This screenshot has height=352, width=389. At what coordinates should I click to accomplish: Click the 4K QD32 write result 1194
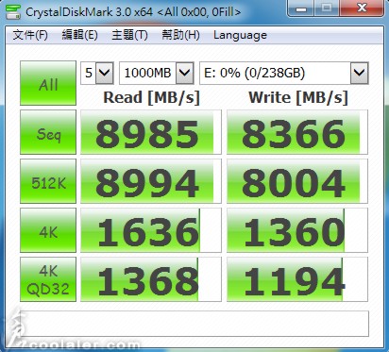[x=297, y=279]
